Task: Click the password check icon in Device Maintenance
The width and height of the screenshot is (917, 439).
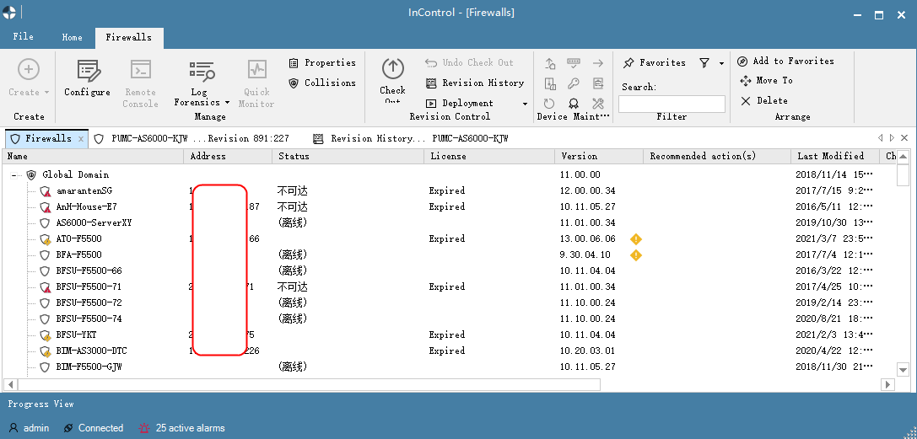Action: click(x=574, y=62)
